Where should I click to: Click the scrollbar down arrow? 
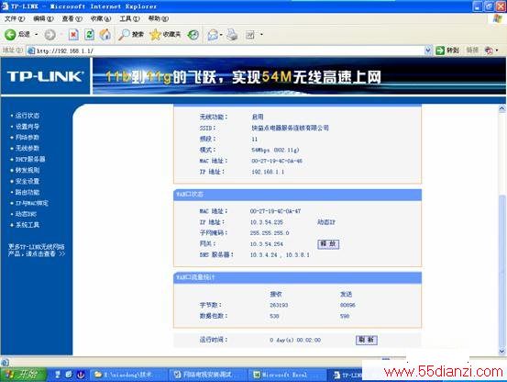click(501, 351)
